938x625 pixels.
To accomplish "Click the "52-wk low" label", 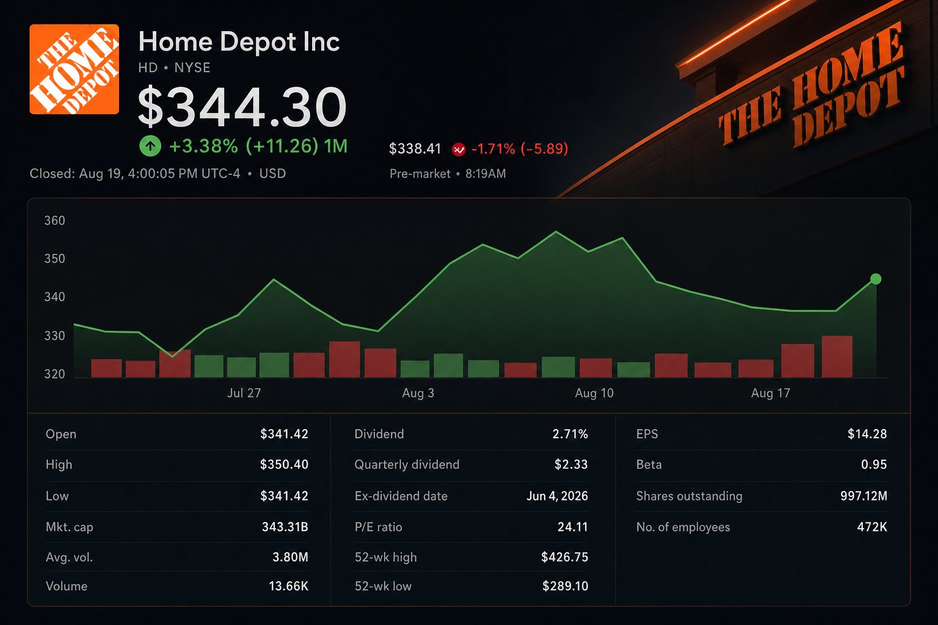I will (x=384, y=587).
